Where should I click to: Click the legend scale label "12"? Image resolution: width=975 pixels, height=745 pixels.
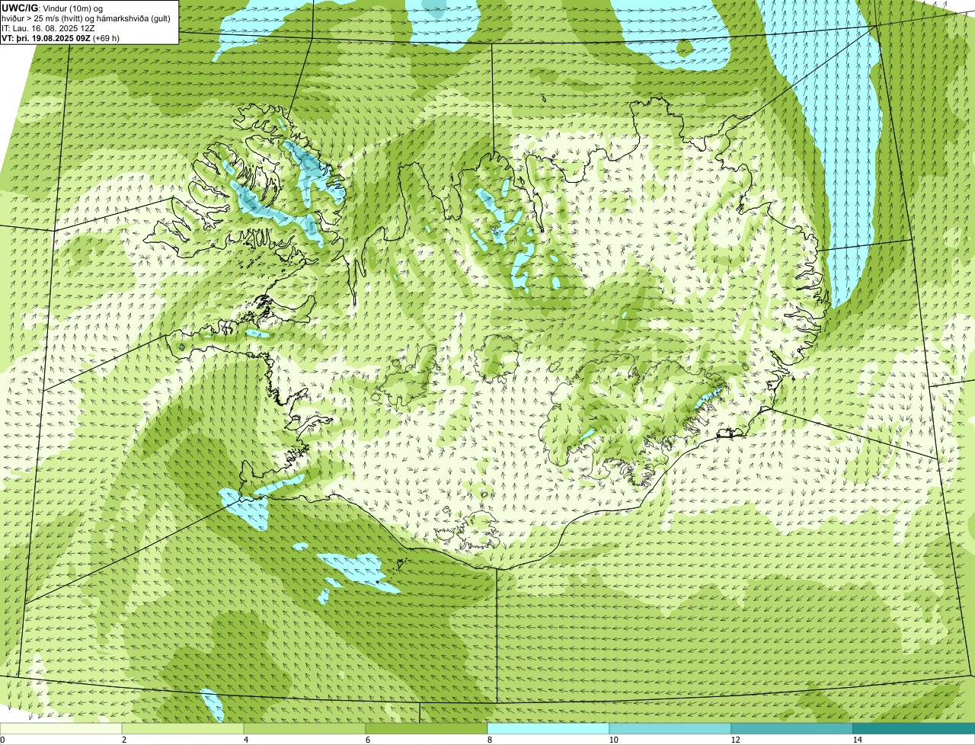(x=736, y=740)
